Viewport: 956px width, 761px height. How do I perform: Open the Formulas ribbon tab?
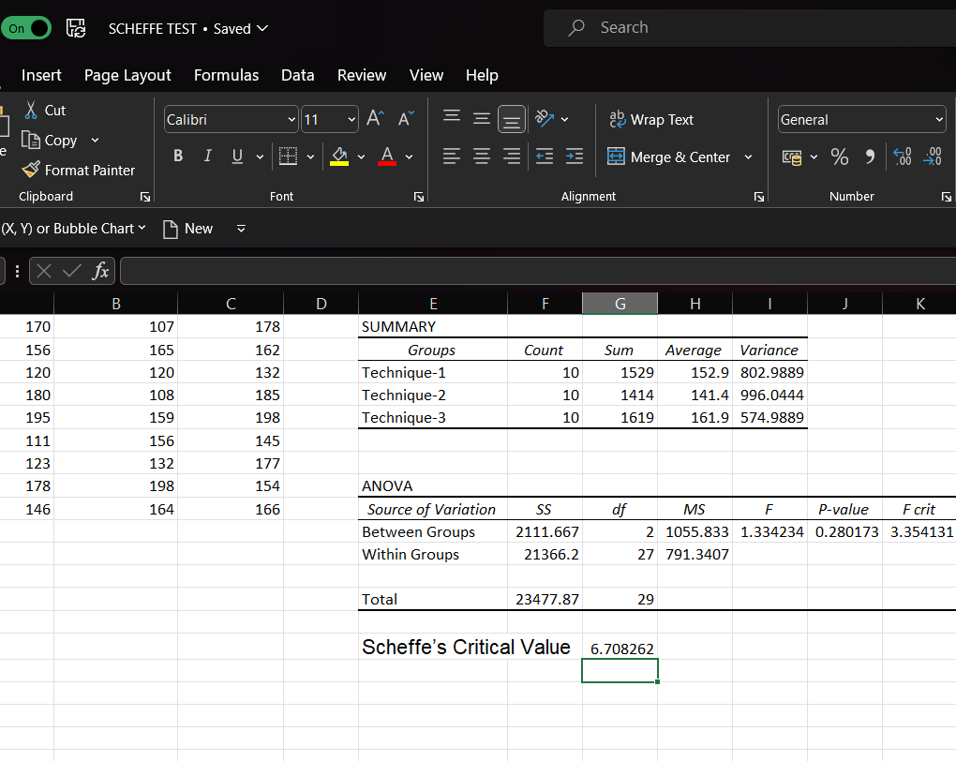pos(226,75)
